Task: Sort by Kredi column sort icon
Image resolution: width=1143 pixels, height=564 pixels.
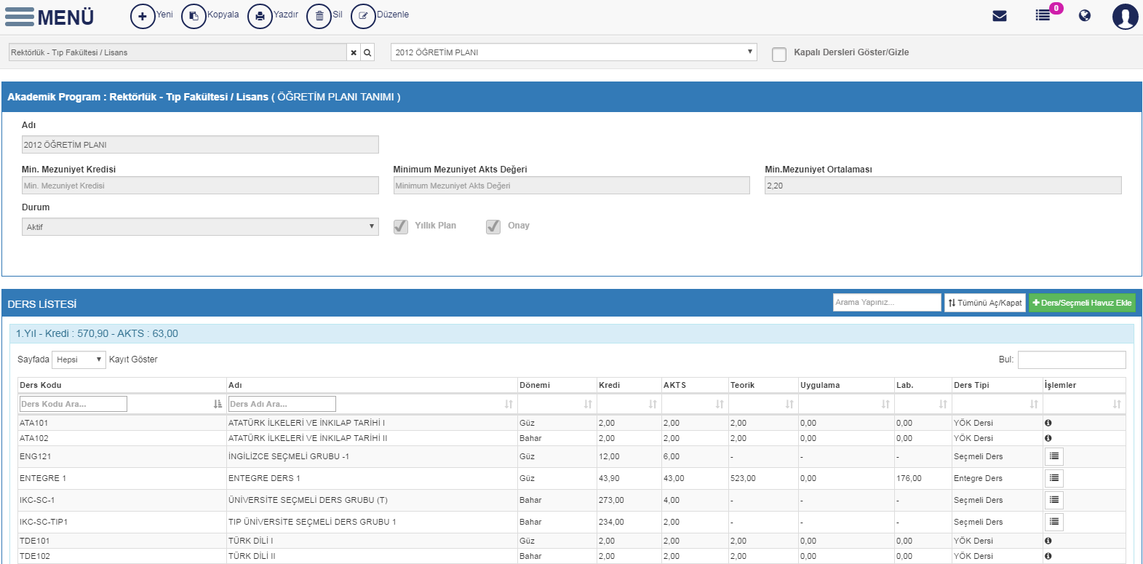Action: (x=653, y=404)
